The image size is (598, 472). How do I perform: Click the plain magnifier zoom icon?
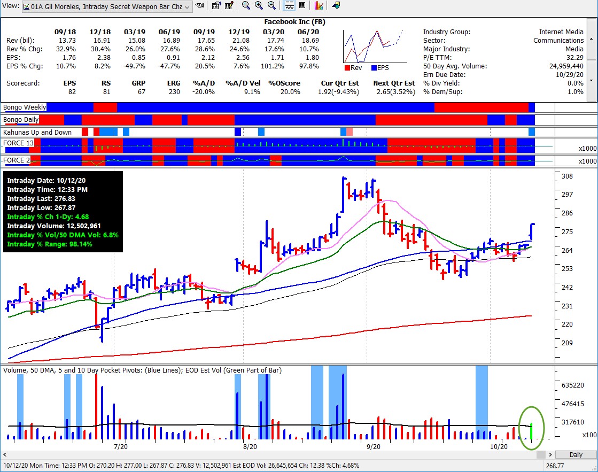point(246,5)
